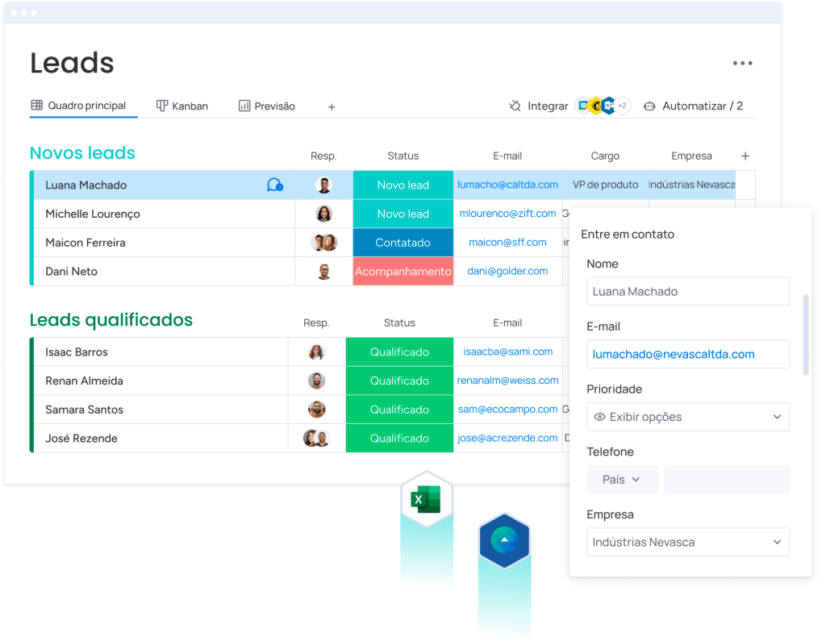The image size is (826, 641).
Task: Click the Nome input field
Action: coord(688,292)
